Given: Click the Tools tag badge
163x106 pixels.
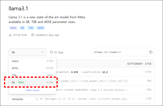Looking at the screenshot, I should click(13, 28).
